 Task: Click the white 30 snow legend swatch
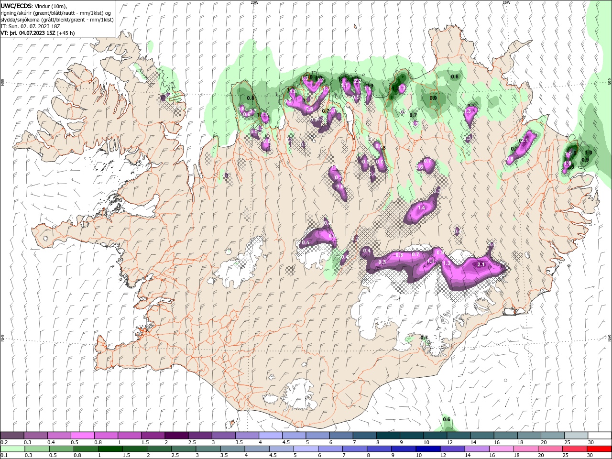[599, 436]
